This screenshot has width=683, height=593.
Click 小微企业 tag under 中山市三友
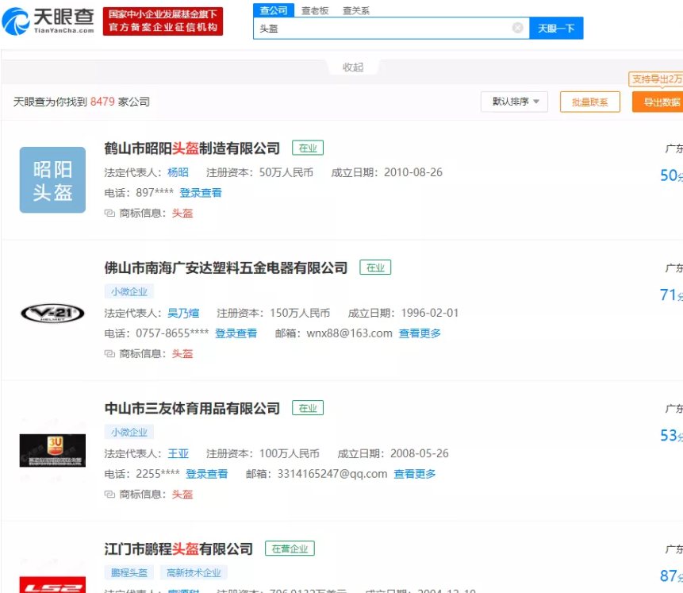pos(129,432)
